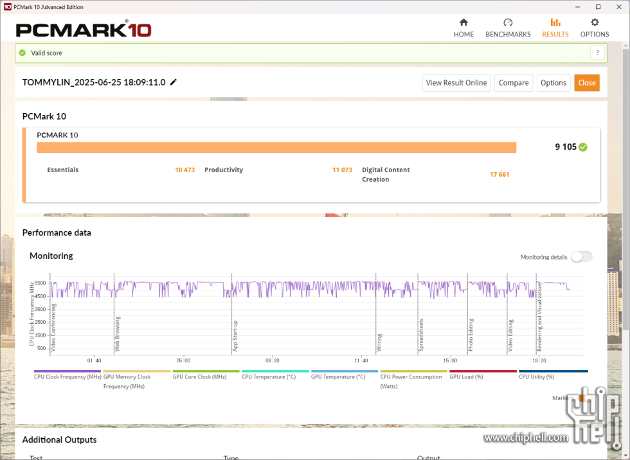630x460 pixels.
Task: Click the scrollbar down arrow
Action: click(625, 456)
